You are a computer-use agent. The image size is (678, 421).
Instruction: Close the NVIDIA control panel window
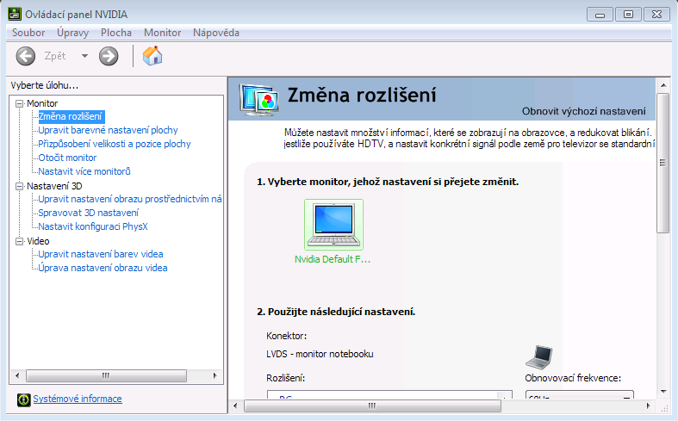click(656, 15)
